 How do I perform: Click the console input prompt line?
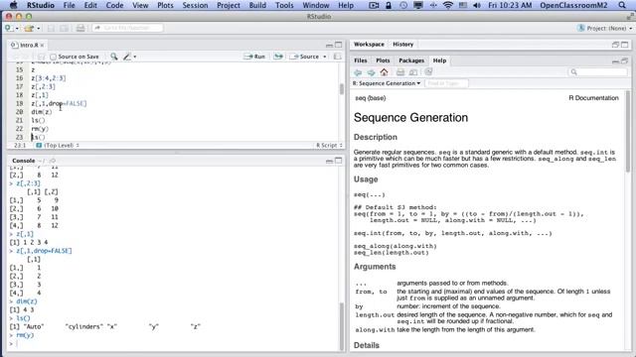click(175, 344)
